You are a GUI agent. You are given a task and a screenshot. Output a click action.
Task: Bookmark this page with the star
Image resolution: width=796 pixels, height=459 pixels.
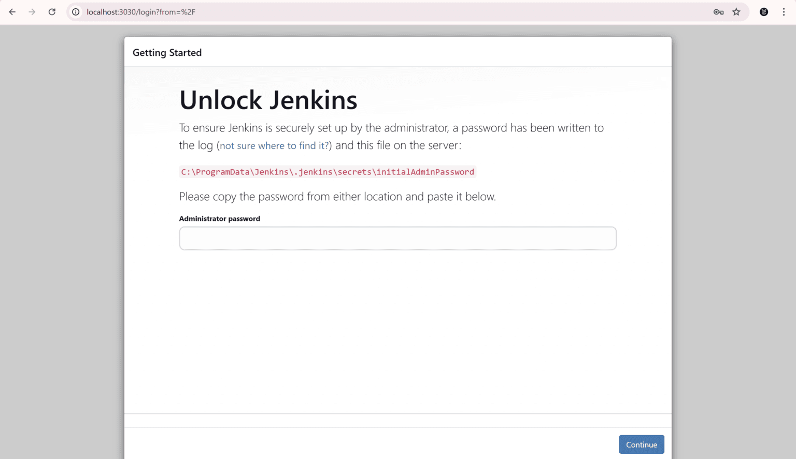pos(736,12)
